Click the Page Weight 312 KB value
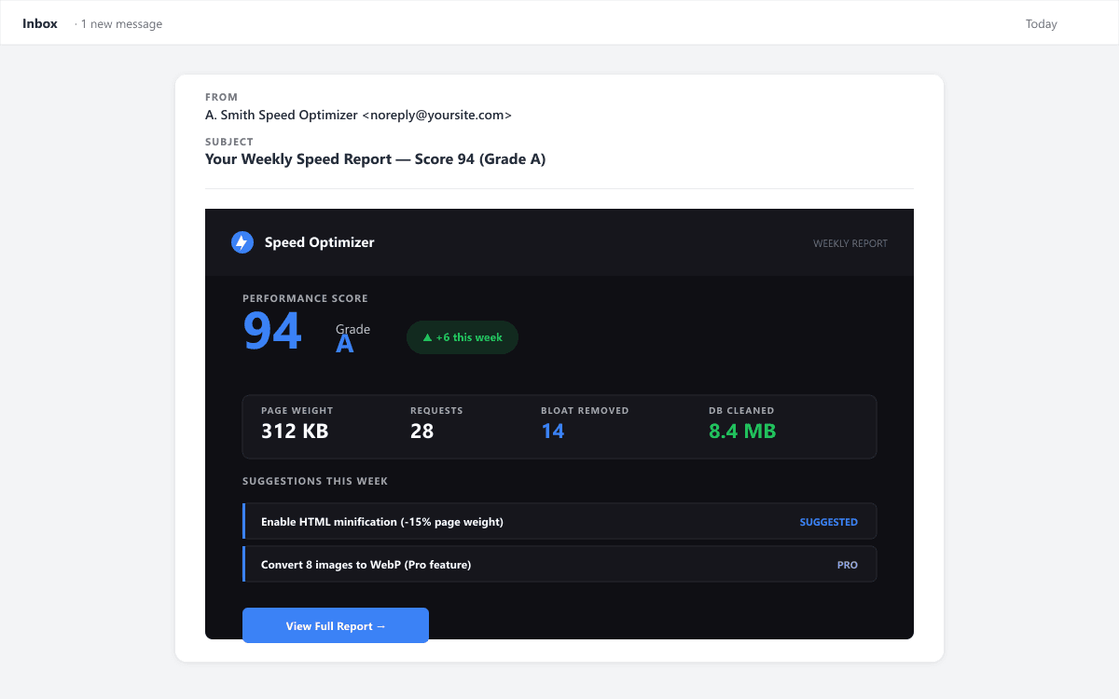 pos(295,431)
